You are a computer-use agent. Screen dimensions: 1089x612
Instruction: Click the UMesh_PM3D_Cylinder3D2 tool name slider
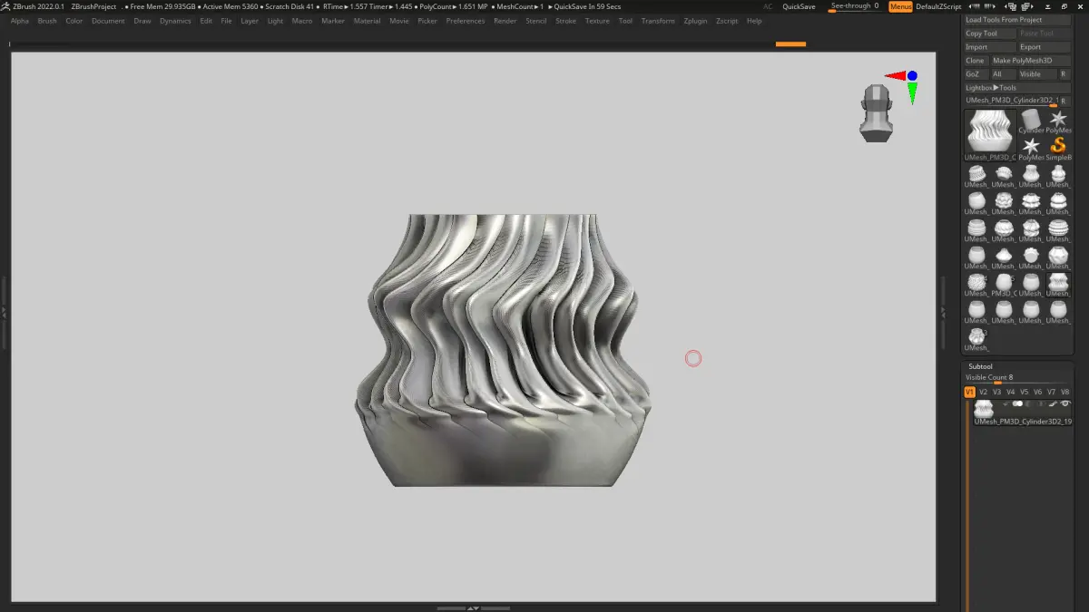(x=1011, y=101)
